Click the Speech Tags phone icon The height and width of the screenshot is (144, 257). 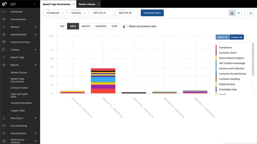(x=4, y=57)
